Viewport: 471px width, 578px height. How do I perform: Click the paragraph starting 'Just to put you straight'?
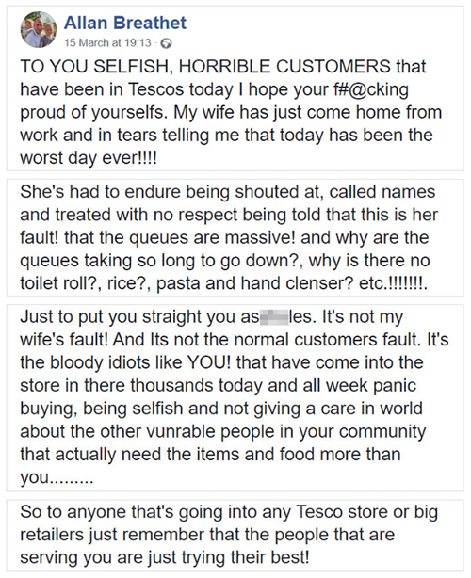235,396
